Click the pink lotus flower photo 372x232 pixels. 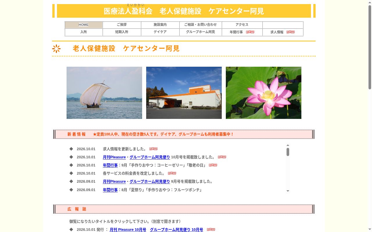[x=264, y=93]
